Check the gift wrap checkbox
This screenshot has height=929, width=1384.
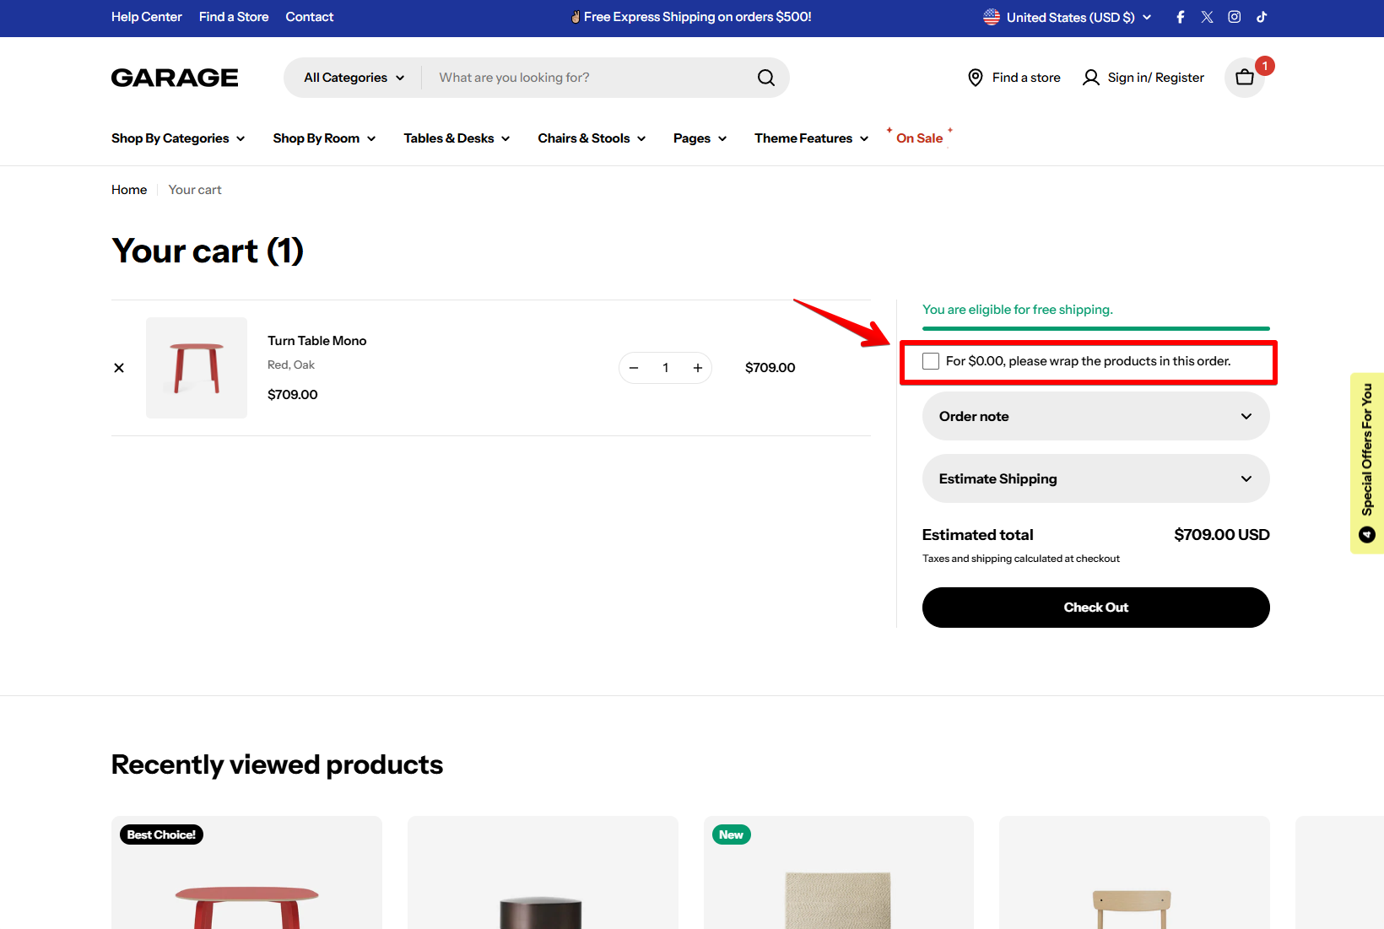931,361
